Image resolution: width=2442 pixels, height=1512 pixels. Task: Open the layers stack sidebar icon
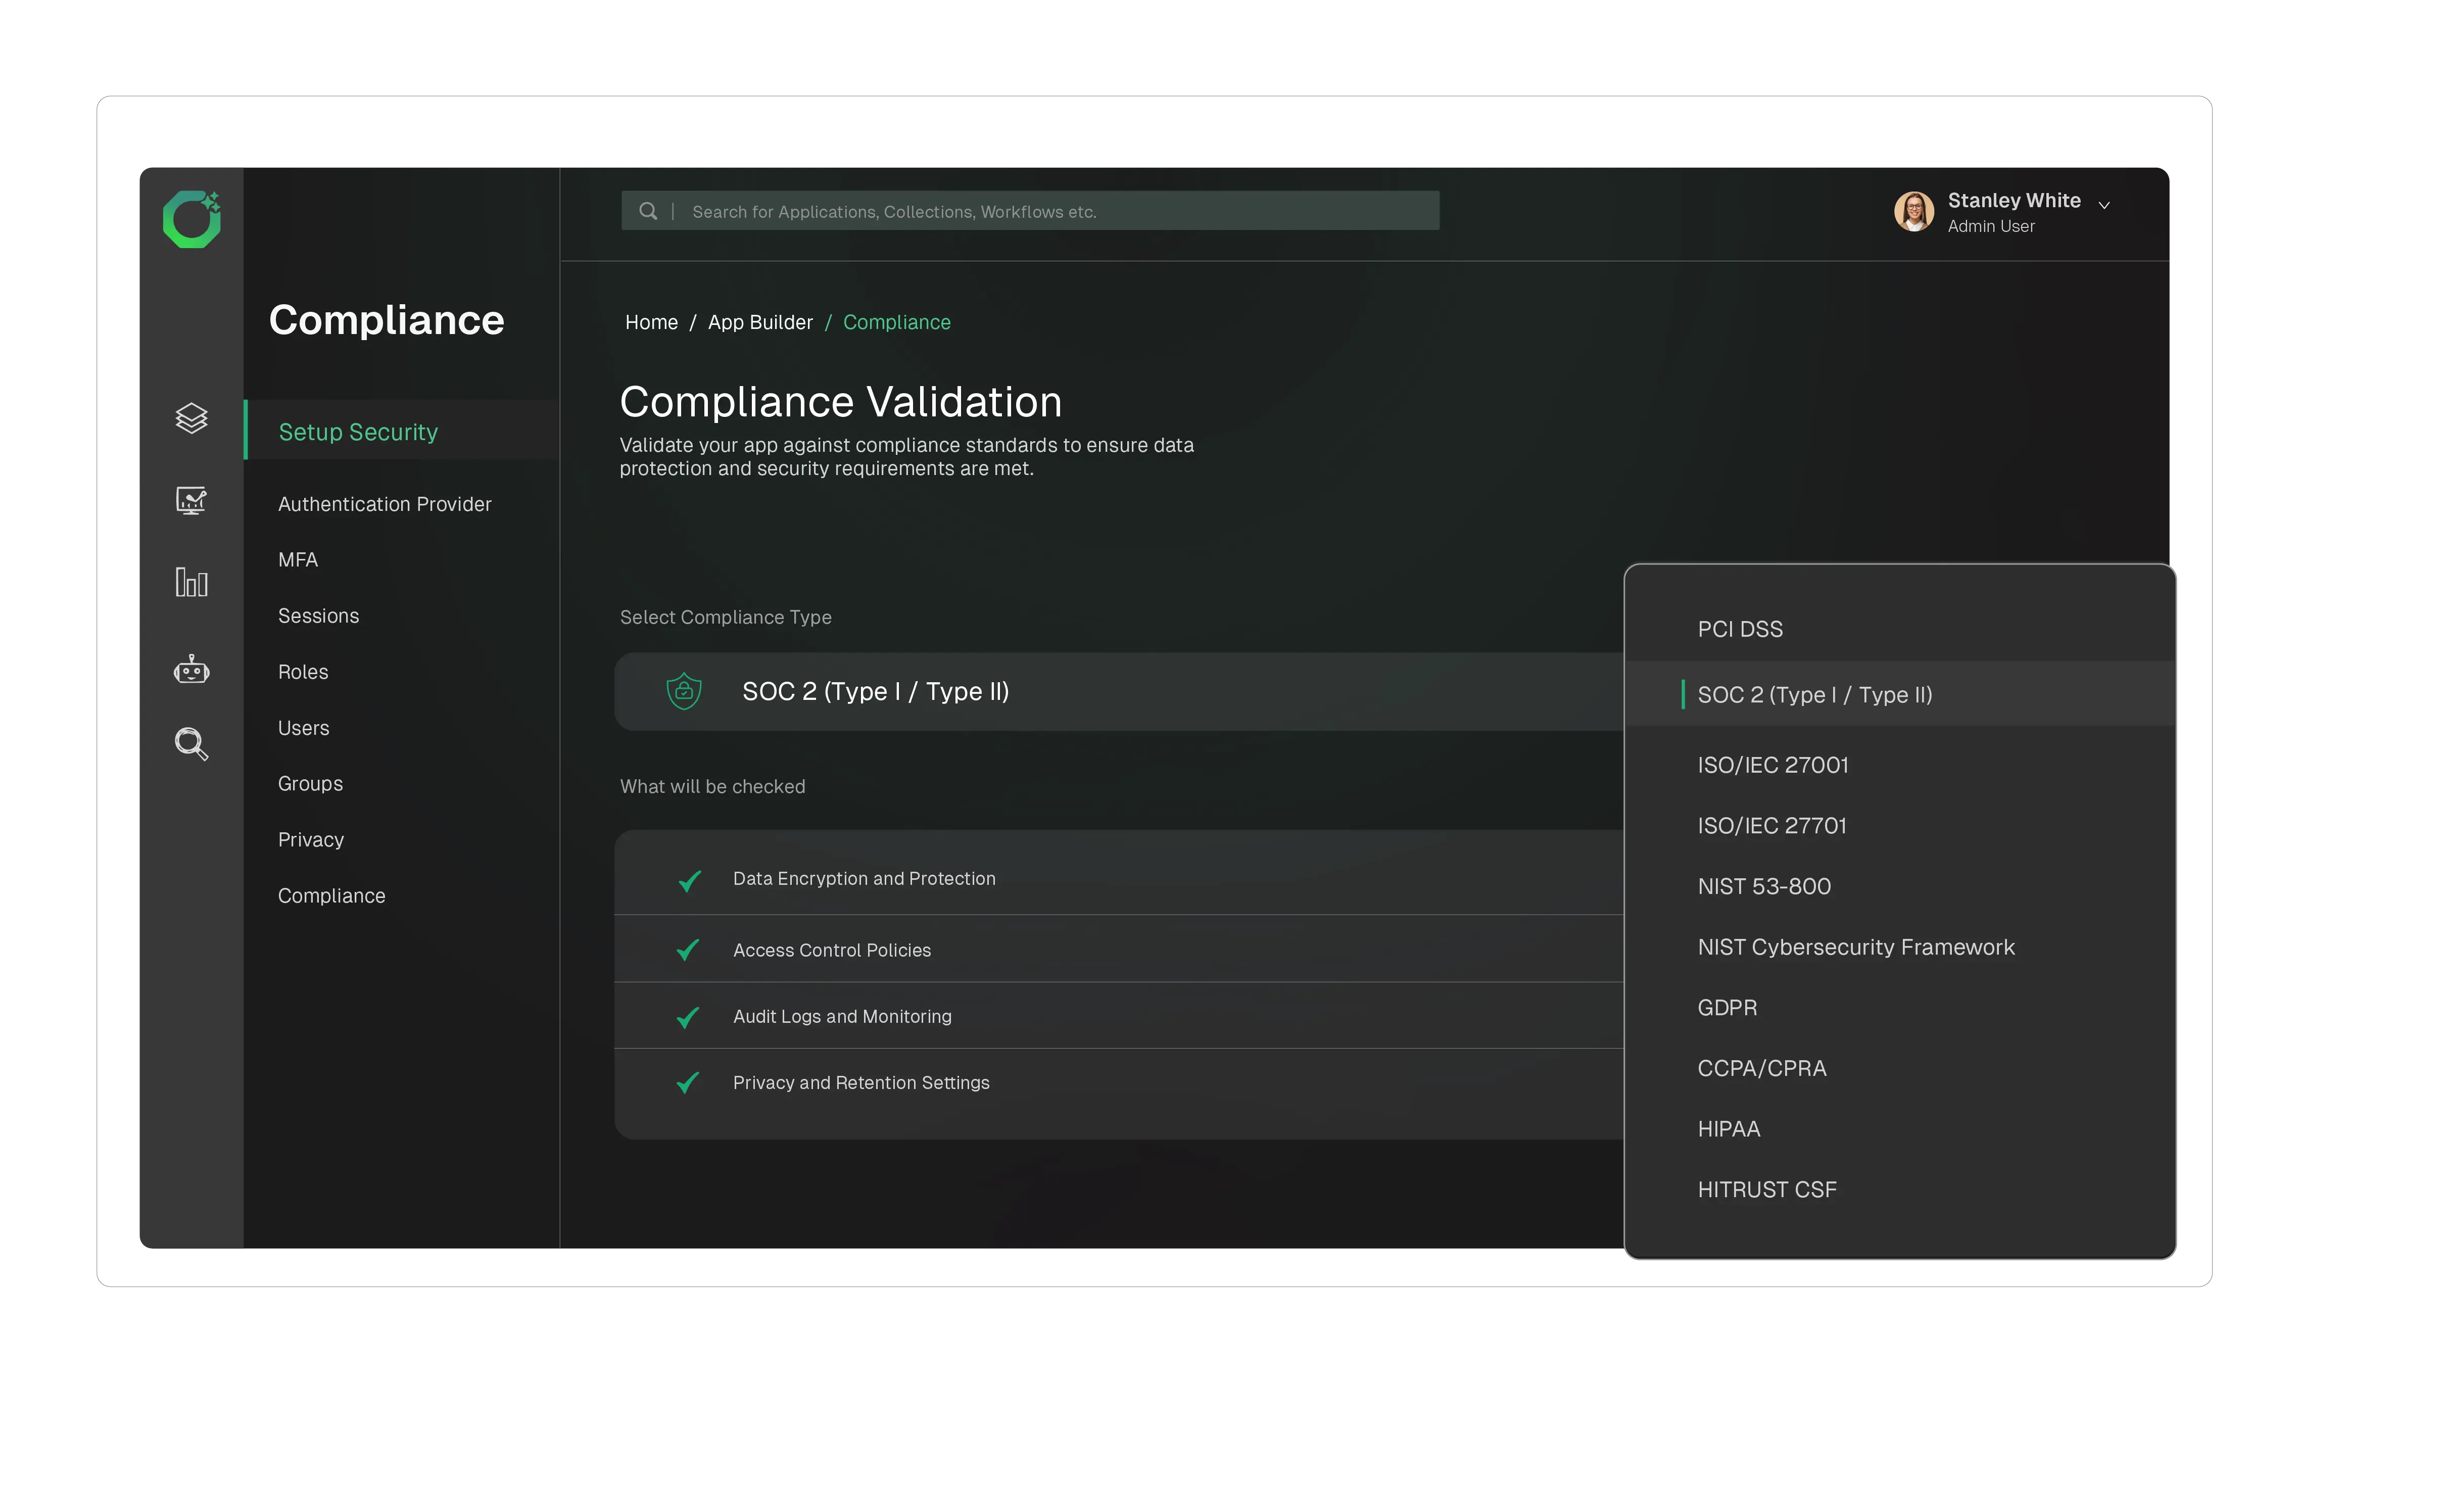click(x=191, y=418)
